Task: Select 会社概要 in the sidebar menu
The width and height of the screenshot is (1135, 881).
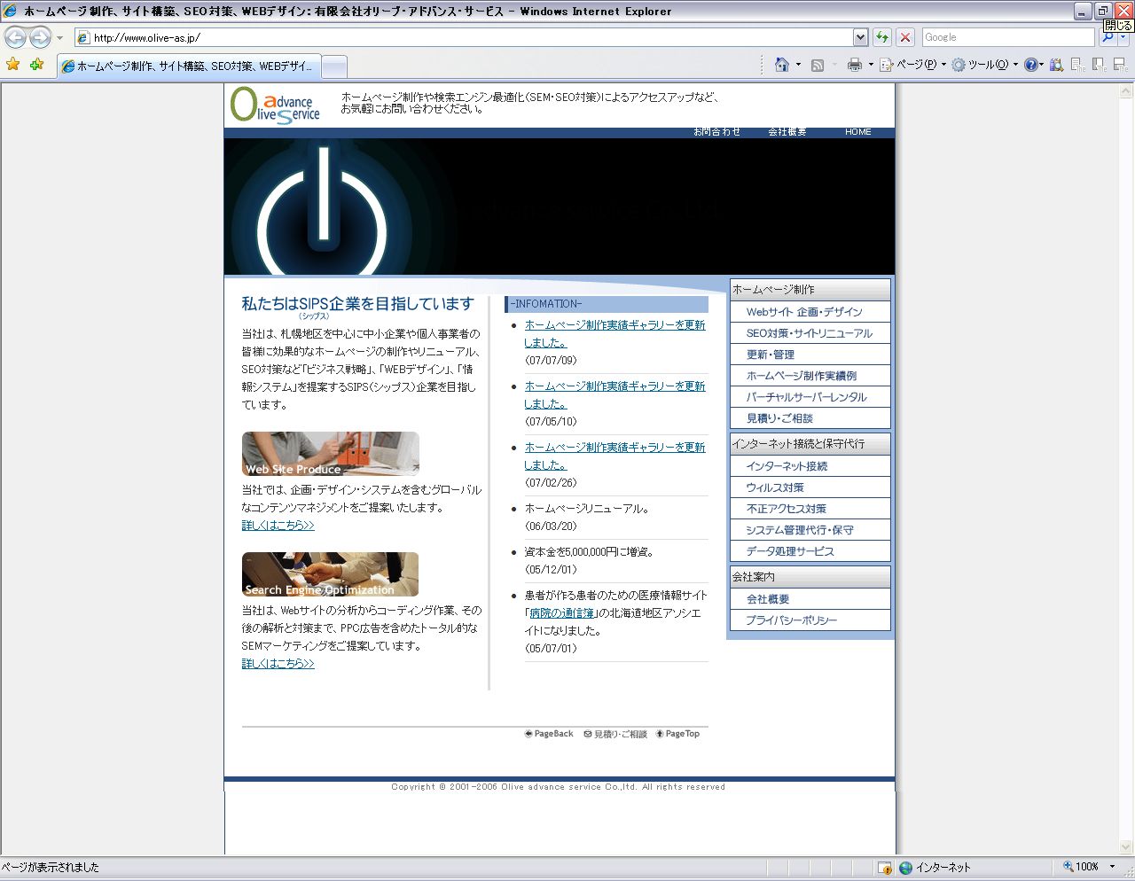Action: (x=810, y=599)
